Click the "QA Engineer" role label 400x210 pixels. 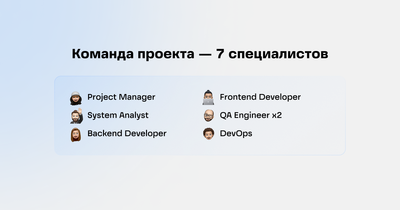pos(245,115)
